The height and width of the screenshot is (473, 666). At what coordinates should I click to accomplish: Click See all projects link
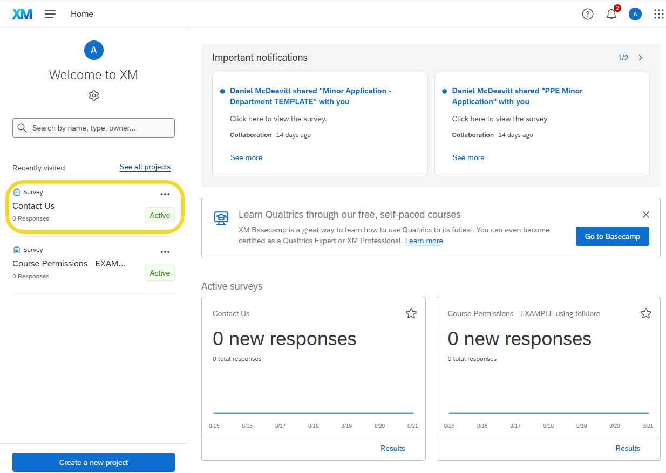tap(145, 167)
